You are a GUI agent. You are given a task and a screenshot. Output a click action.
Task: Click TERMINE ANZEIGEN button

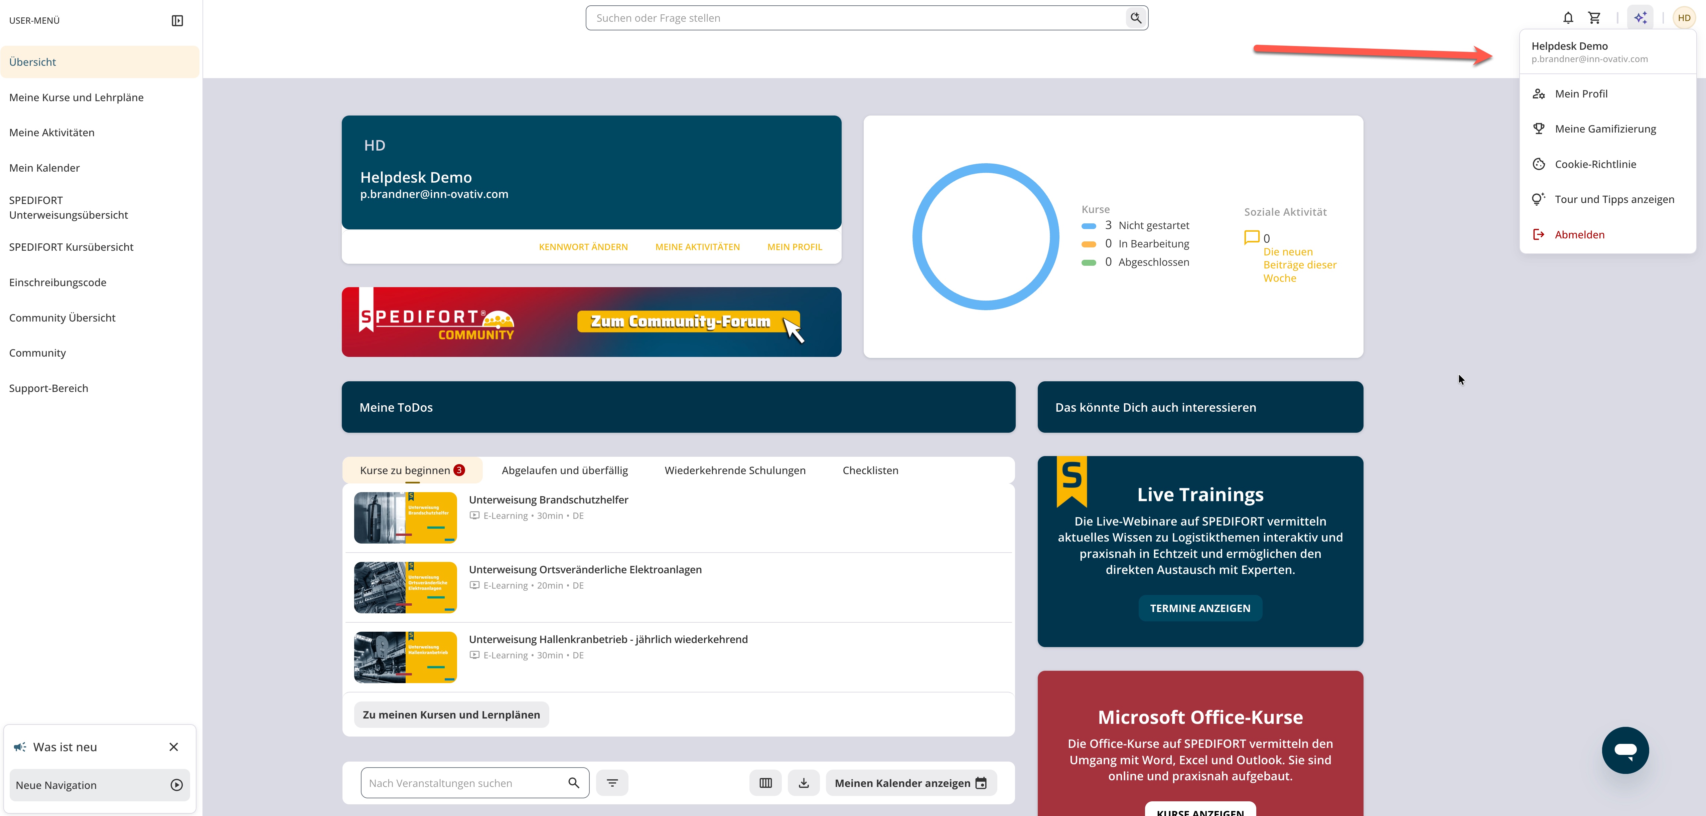pos(1200,608)
